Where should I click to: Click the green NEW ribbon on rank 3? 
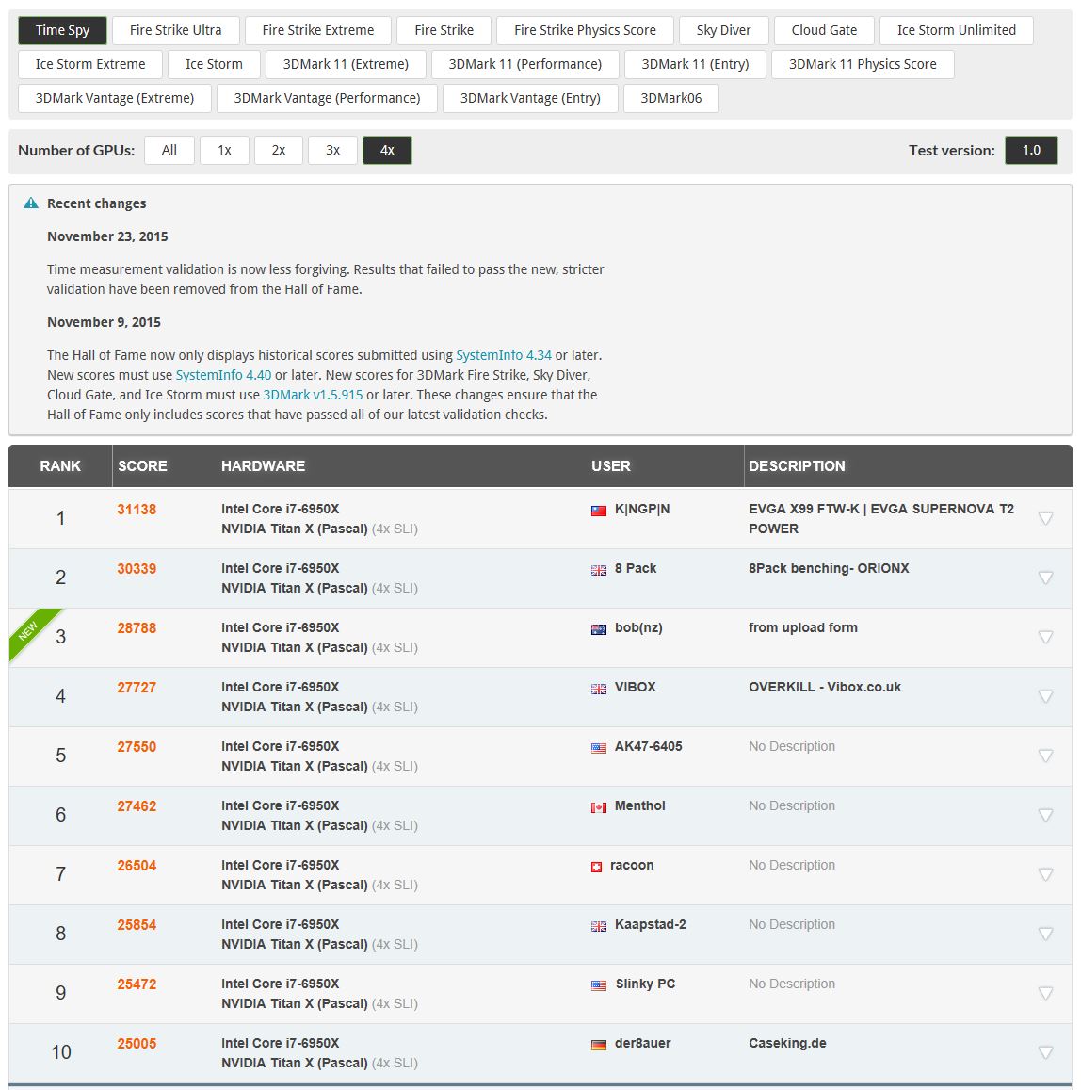coord(29,630)
